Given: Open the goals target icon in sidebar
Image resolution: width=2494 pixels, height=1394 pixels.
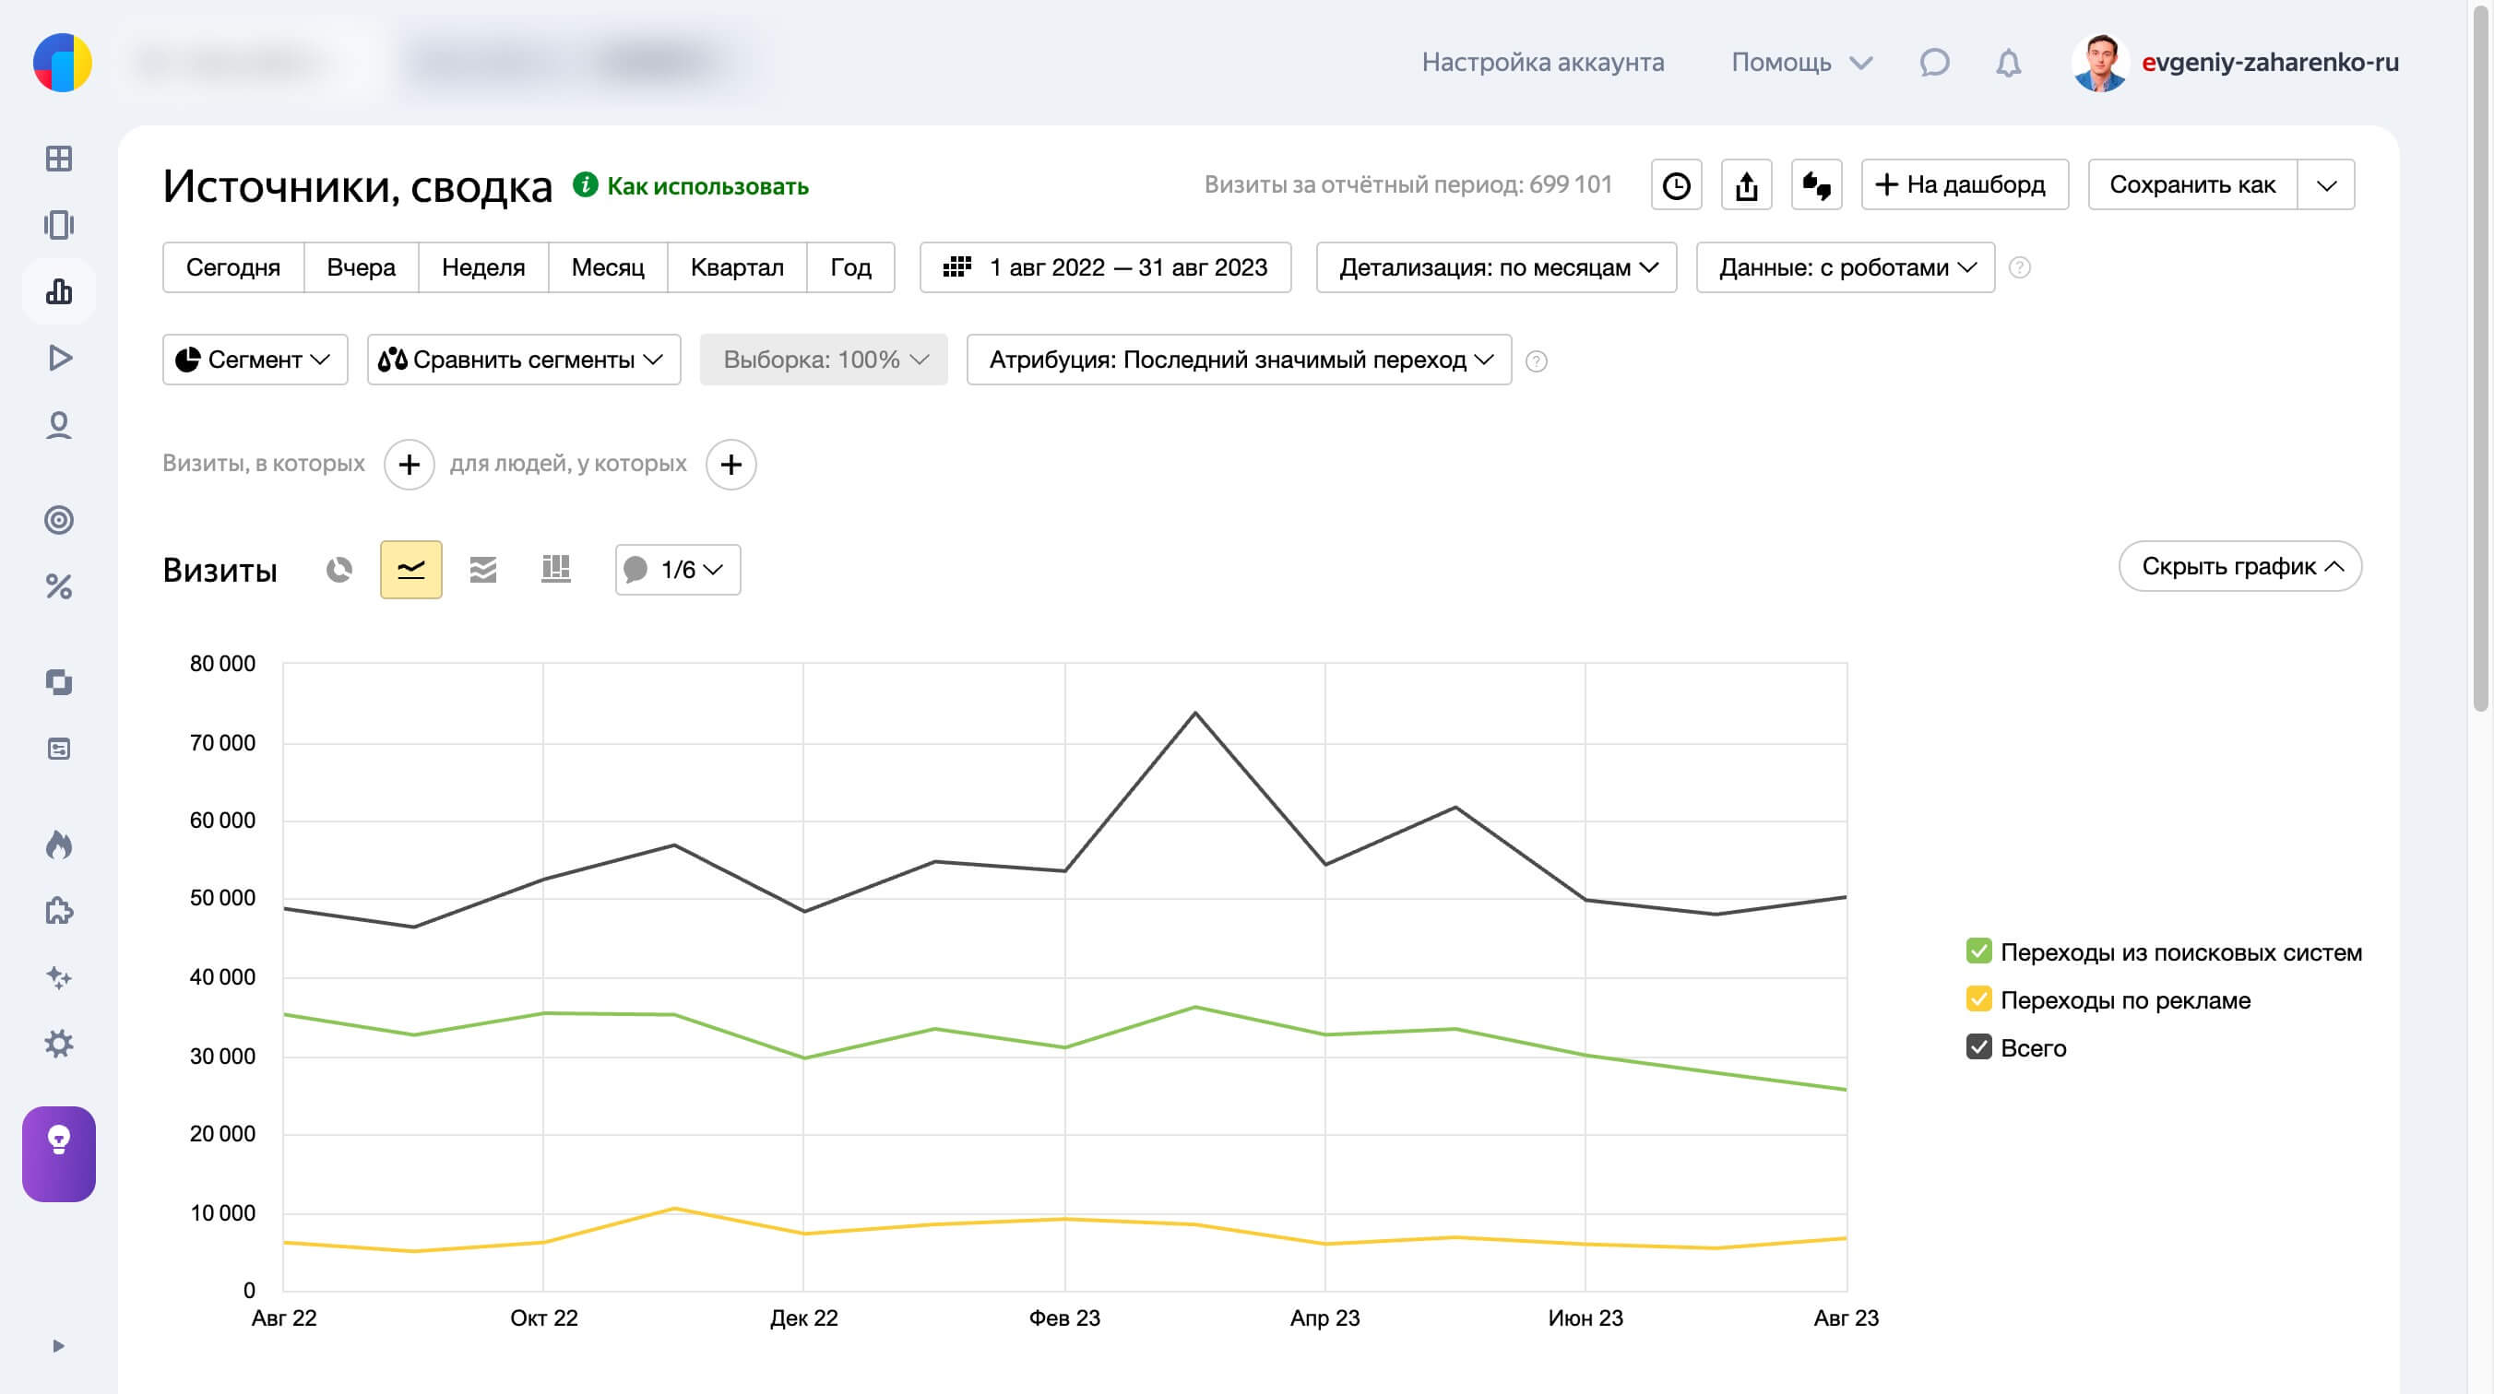Looking at the screenshot, I should pos(59,520).
